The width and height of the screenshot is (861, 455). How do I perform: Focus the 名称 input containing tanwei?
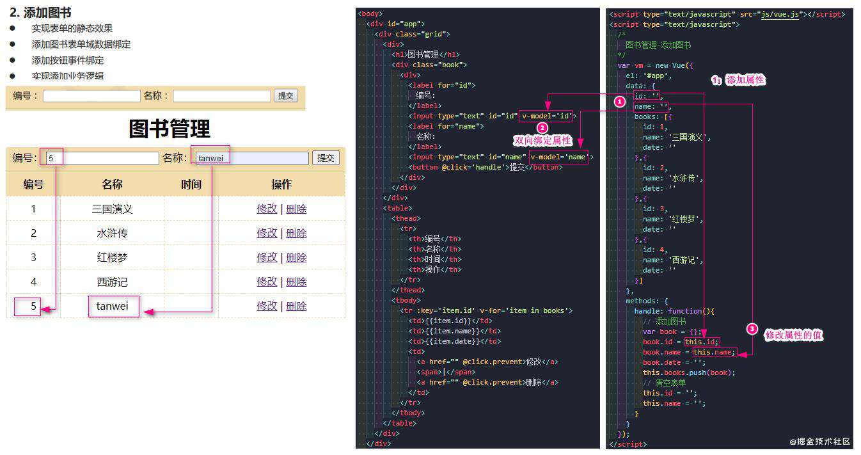coord(251,158)
